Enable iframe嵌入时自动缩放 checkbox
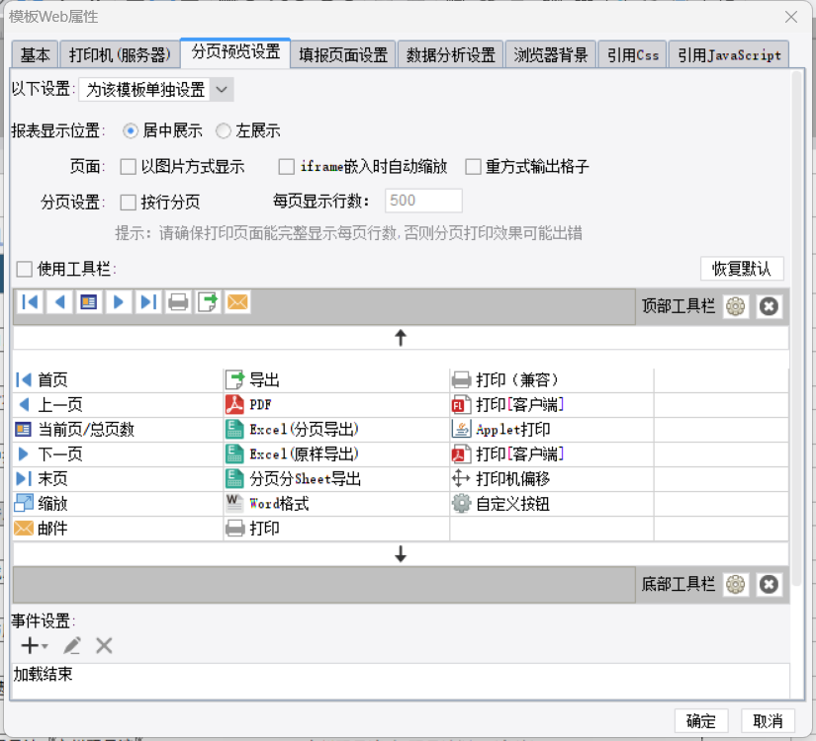The height and width of the screenshot is (741, 816). coord(286,167)
